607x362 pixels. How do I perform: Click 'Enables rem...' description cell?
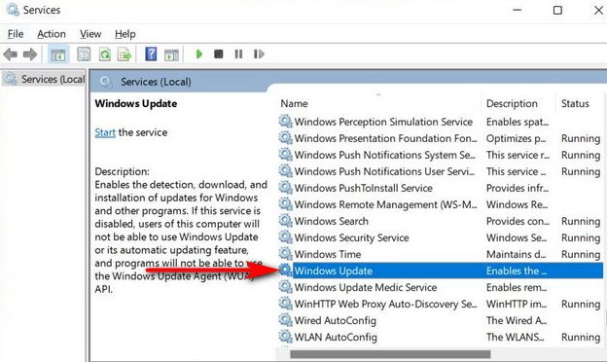(x=517, y=287)
